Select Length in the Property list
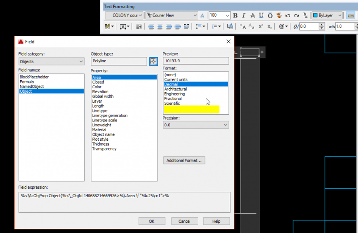358x233 pixels. coord(98,106)
